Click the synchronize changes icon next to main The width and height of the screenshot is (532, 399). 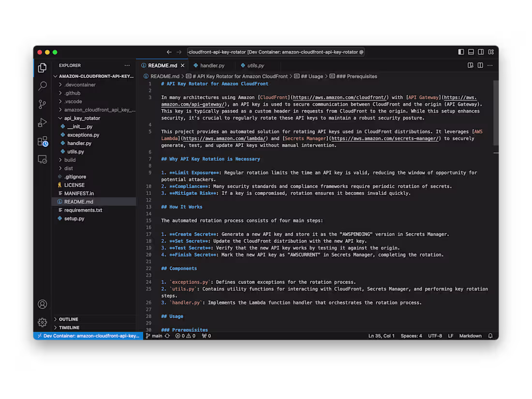pos(166,336)
